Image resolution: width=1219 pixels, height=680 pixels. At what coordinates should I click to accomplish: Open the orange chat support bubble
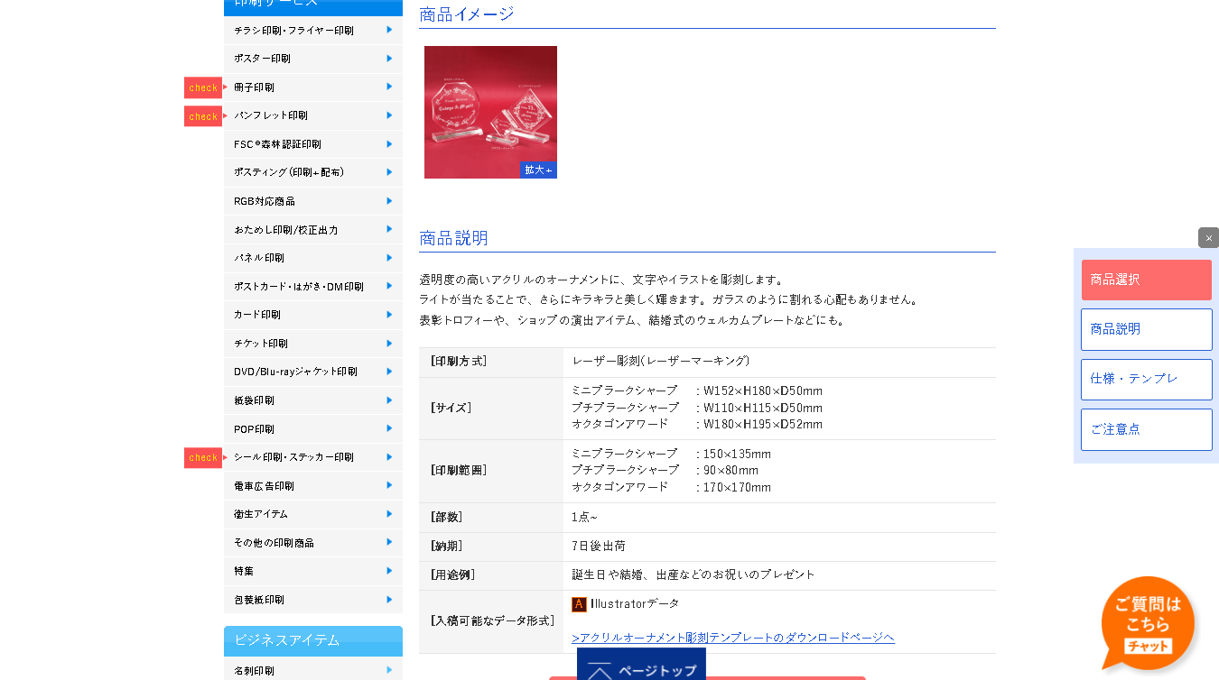click(1148, 623)
